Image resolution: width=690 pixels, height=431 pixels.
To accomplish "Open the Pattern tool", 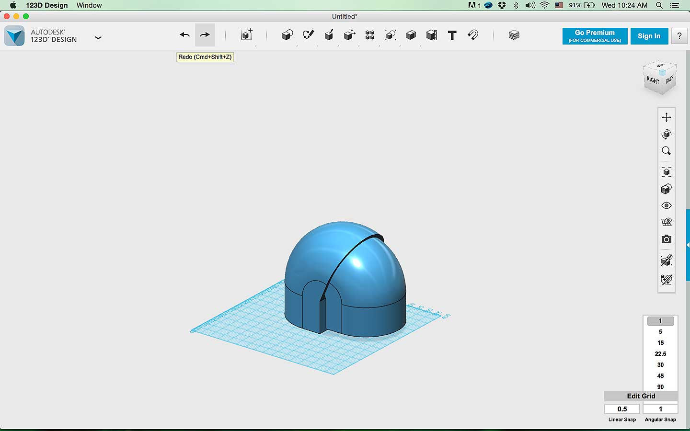I will pos(370,35).
